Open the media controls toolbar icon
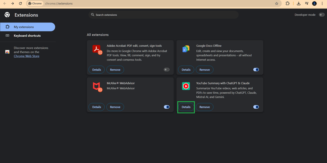The image size is (327, 163). [306, 4]
